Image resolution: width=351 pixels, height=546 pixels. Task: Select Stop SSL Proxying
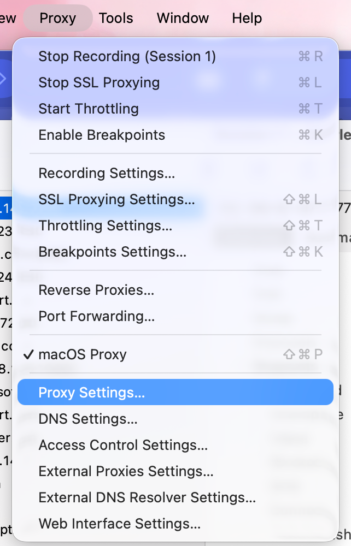[99, 82]
